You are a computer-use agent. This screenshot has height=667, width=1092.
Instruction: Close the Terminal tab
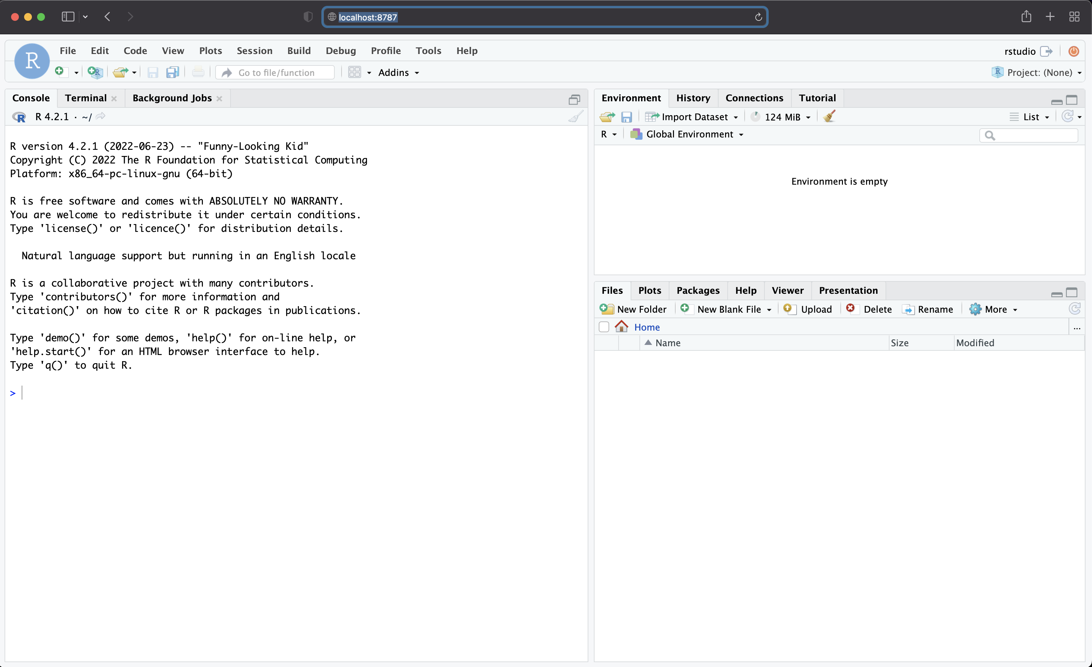pos(114,98)
